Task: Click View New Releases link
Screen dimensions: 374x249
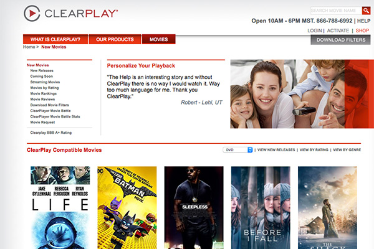Action: tap(276, 150)
